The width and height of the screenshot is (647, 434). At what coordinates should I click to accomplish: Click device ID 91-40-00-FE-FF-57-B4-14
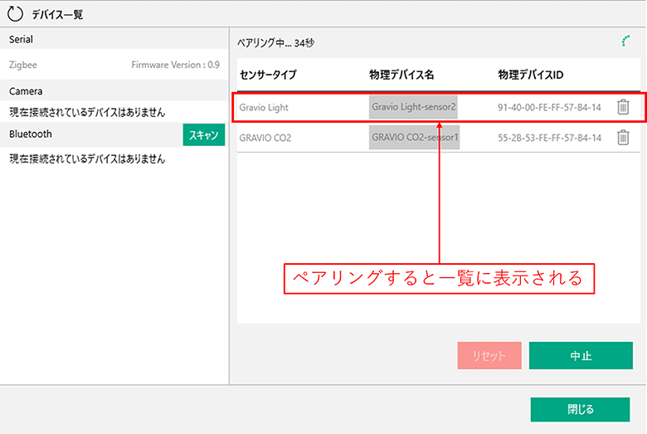tap(549, 107)
